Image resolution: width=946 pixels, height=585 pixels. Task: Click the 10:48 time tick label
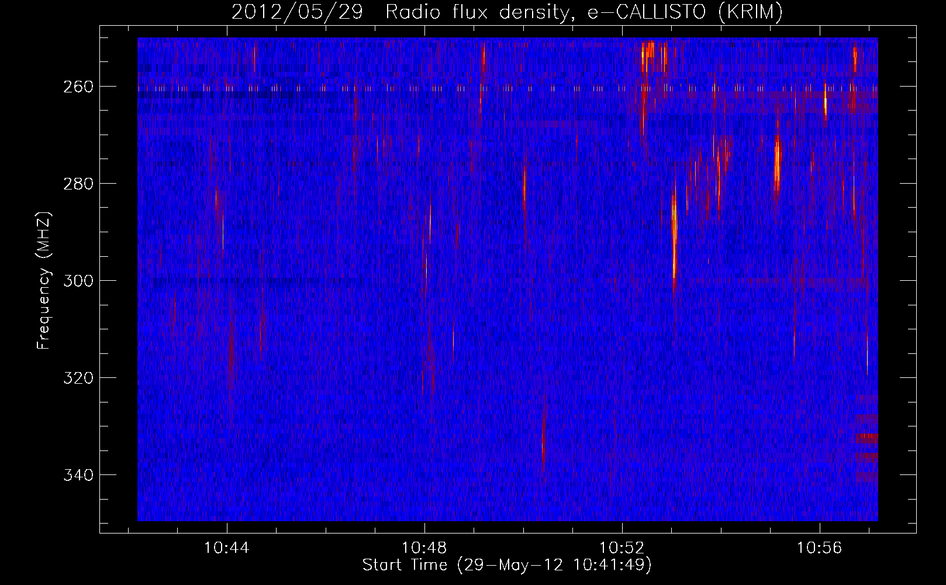coord(424,548)
